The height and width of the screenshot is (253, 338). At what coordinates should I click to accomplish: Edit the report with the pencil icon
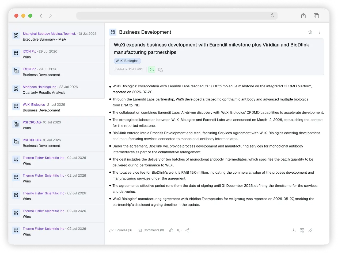click(x=310, y=230)
